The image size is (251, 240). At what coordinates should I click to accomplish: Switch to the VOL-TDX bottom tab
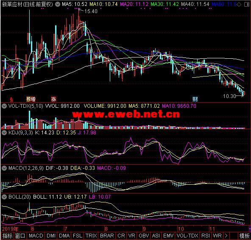(x=187, y=236)
